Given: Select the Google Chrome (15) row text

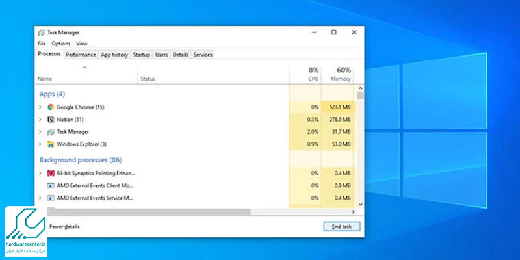Looking at the screenshot, I should pos(81,107).
